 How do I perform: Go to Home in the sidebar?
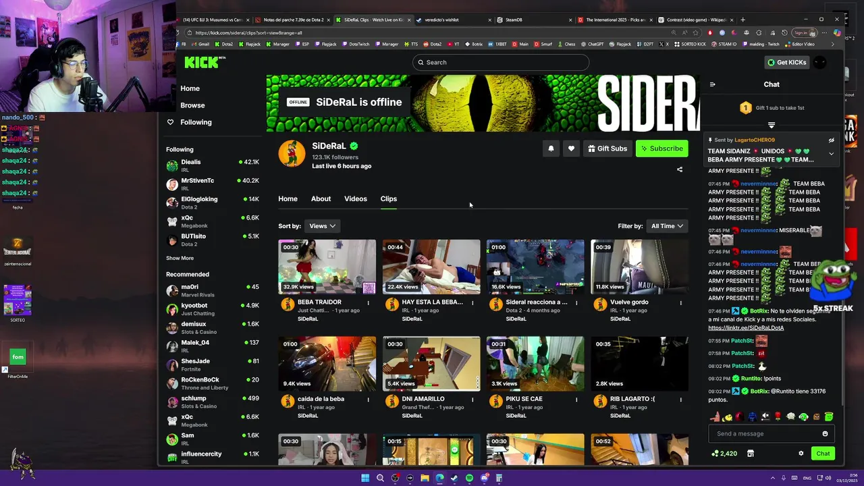pyautogui.click(x=190, y=88)
